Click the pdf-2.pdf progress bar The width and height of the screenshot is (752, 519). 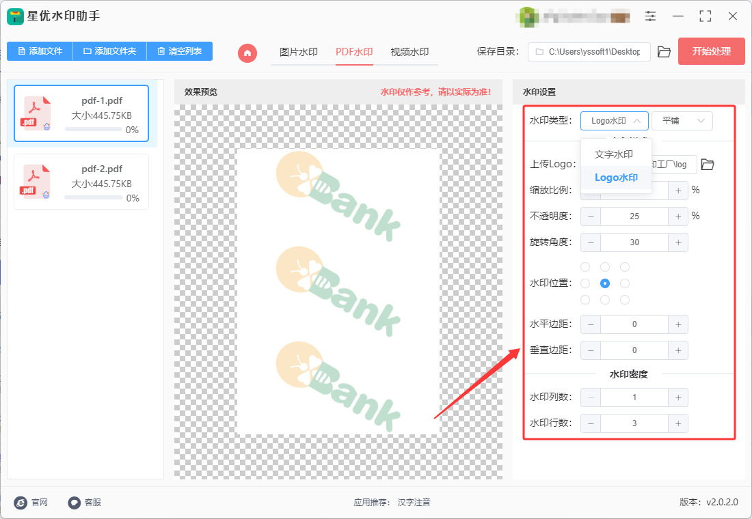tap(94, 197)
